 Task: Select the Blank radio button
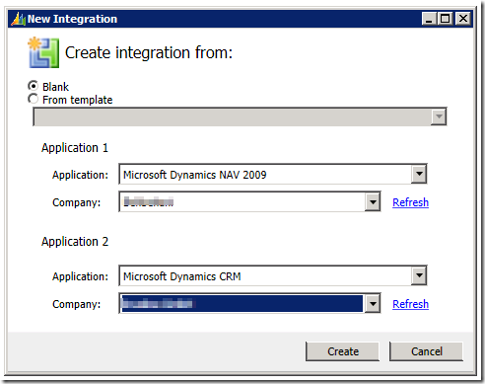34,86
